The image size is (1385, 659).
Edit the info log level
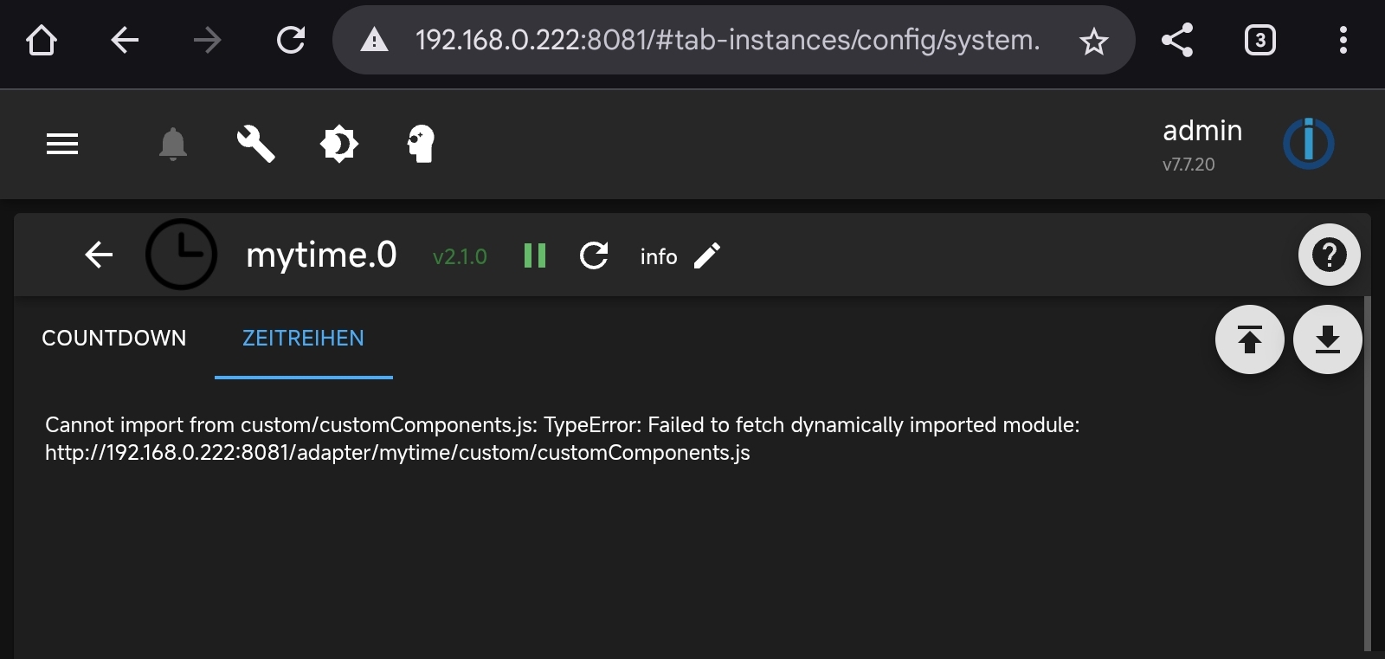coord(706,255)
